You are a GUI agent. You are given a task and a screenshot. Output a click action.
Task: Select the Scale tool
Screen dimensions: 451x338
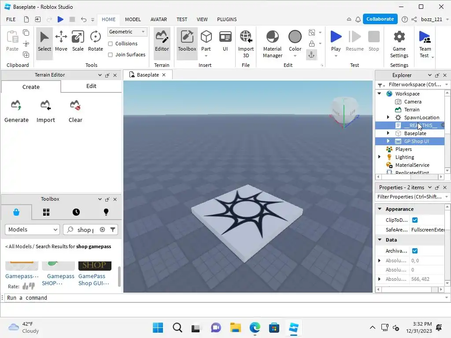pyautogui.click(x=78, y=41)
